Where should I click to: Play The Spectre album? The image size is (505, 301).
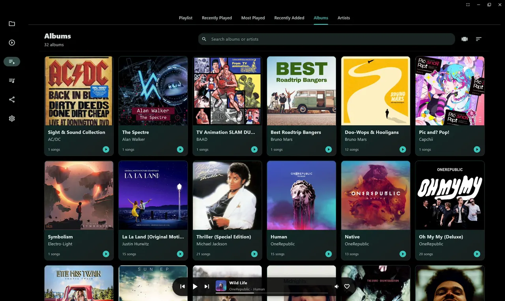click(x=180, y=149)
